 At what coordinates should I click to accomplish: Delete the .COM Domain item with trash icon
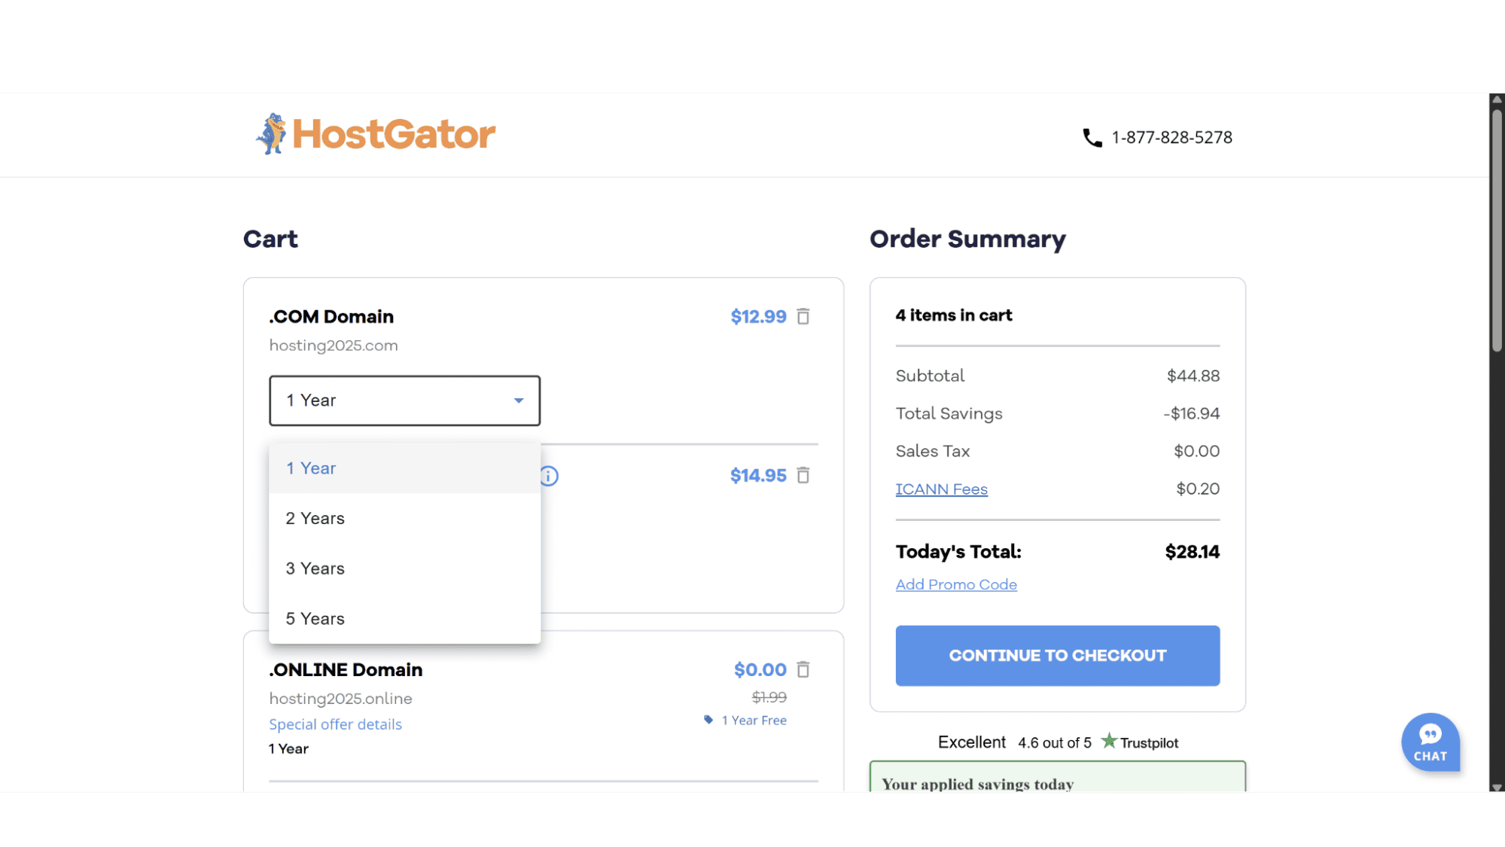(803, 317)
